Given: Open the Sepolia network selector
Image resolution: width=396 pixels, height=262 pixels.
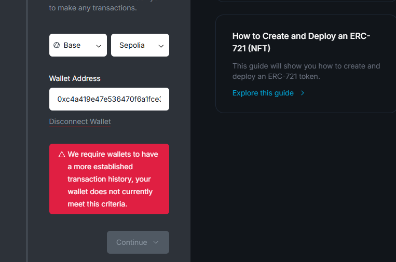Looking at the screenshot, I should point(140,45).
